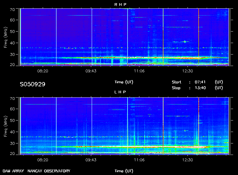Click the "70" frequency tick of RHP plot

12,10
